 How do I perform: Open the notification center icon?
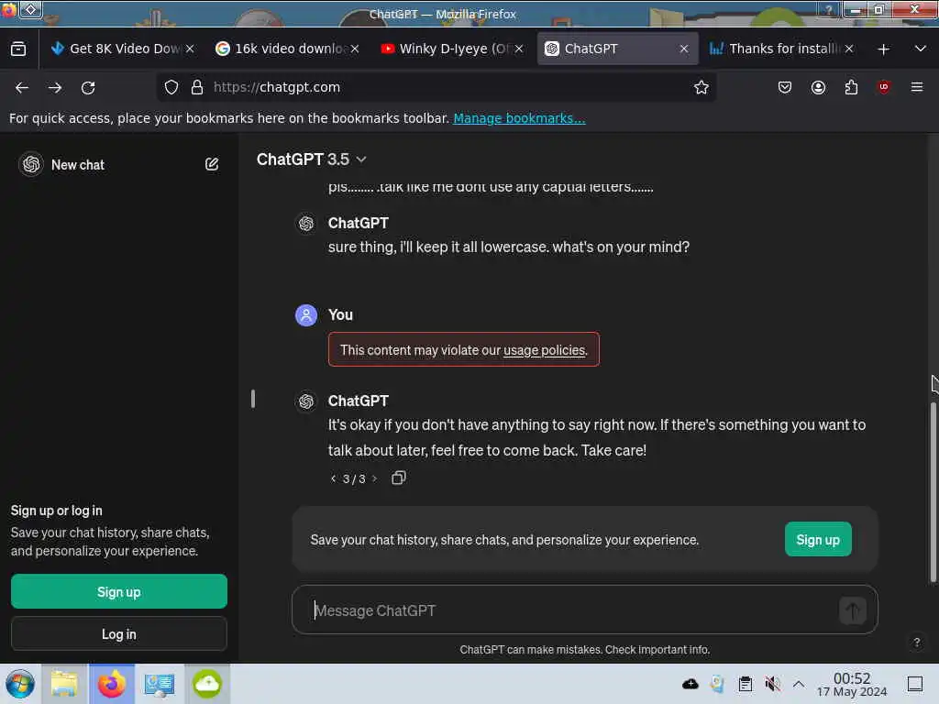pos(915,684)
